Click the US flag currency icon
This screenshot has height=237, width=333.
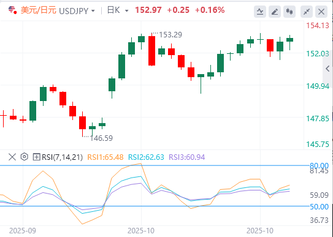[x=12, y=10]
